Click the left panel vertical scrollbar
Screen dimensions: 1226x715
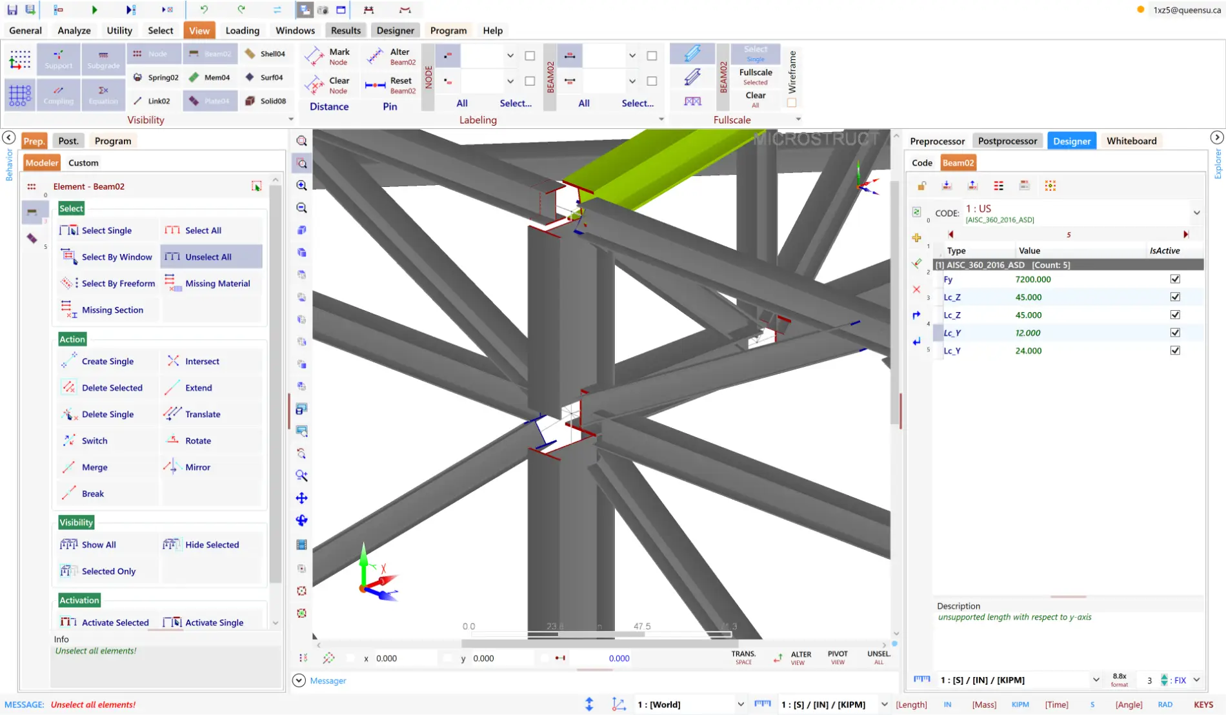276,384
